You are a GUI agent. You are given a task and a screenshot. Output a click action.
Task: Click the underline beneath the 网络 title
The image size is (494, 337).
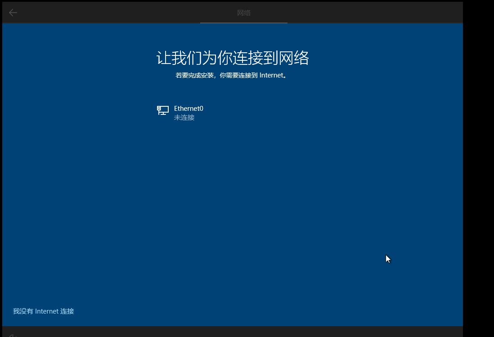coord(243,23)
